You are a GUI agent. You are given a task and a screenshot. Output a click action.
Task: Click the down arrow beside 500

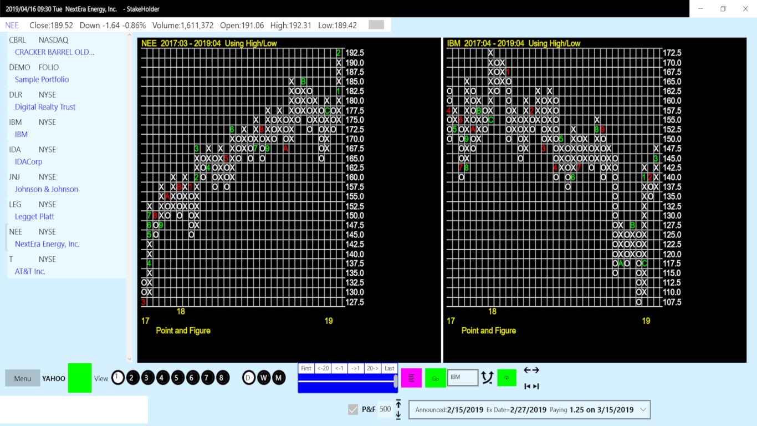[398, 415]
